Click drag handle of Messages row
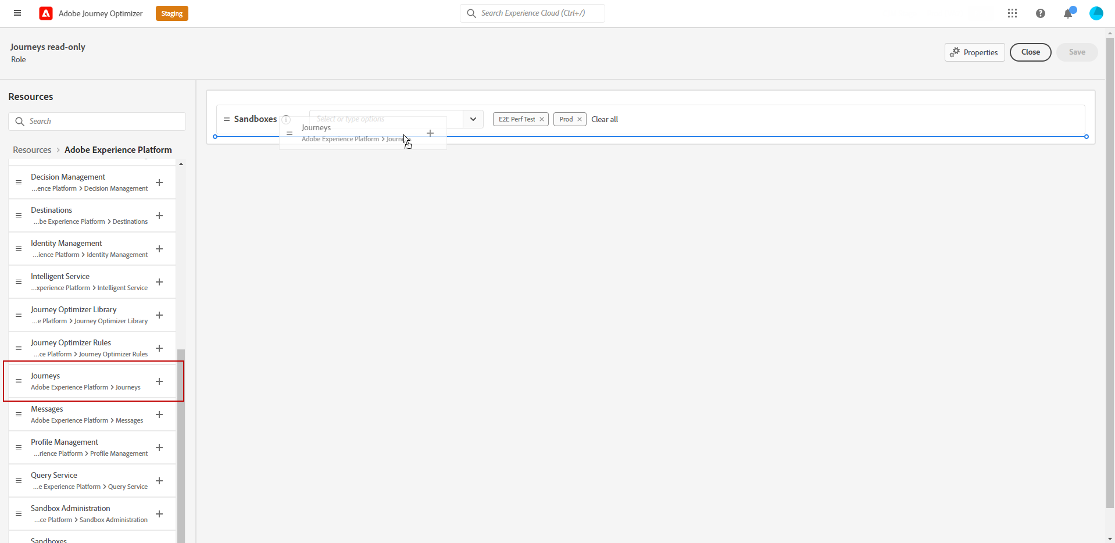 pos(19,415)
